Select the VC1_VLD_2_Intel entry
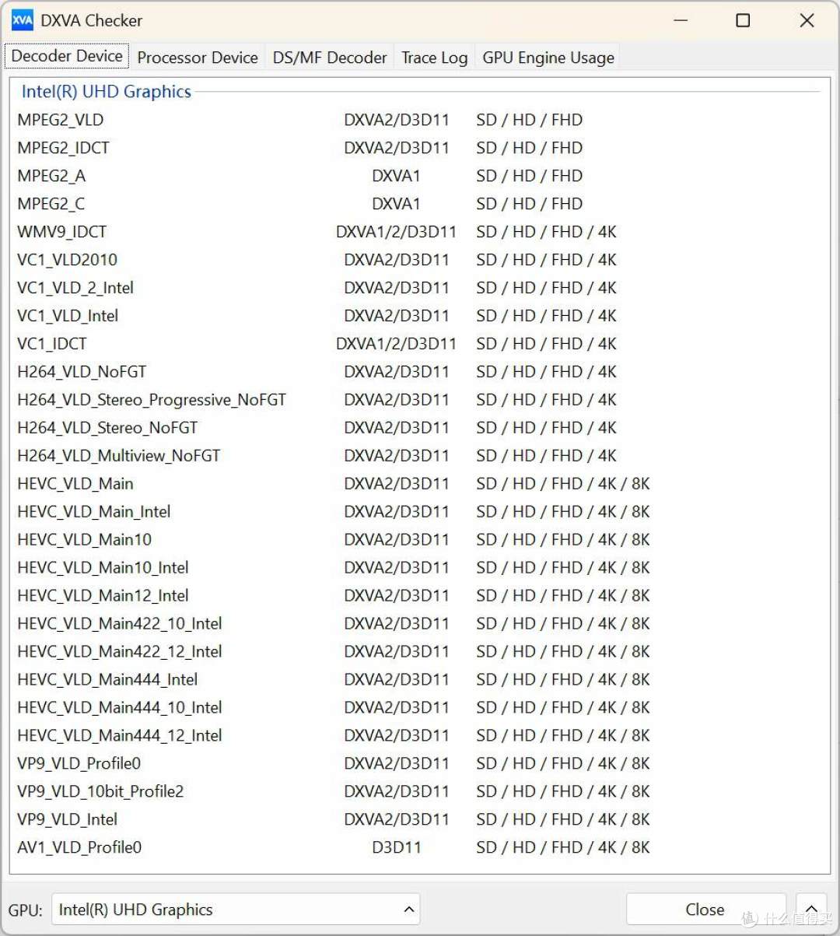The height and width of the screenshot is (936, 840). coord(418,288)
